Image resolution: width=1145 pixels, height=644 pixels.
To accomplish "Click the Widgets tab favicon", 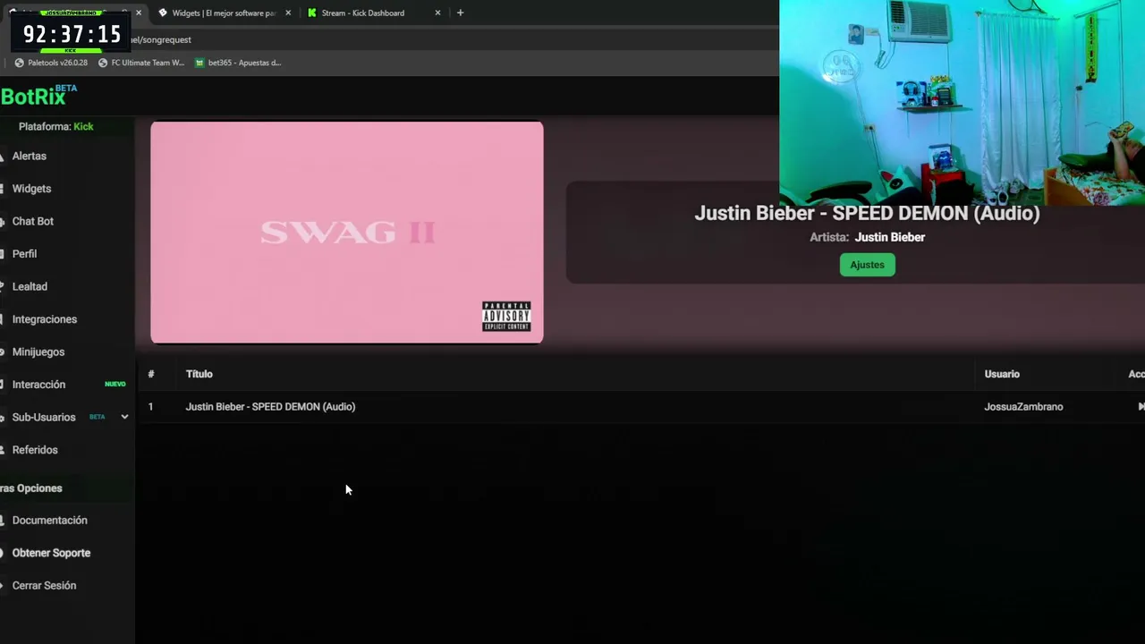I will pyautogui.click(x=162, y=13).
